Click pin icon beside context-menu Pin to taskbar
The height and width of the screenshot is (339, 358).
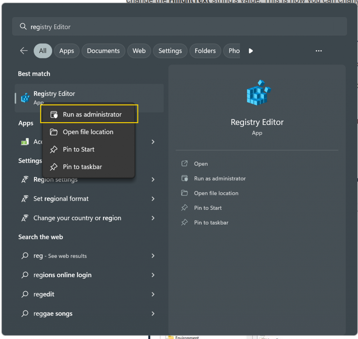[53, 167]
